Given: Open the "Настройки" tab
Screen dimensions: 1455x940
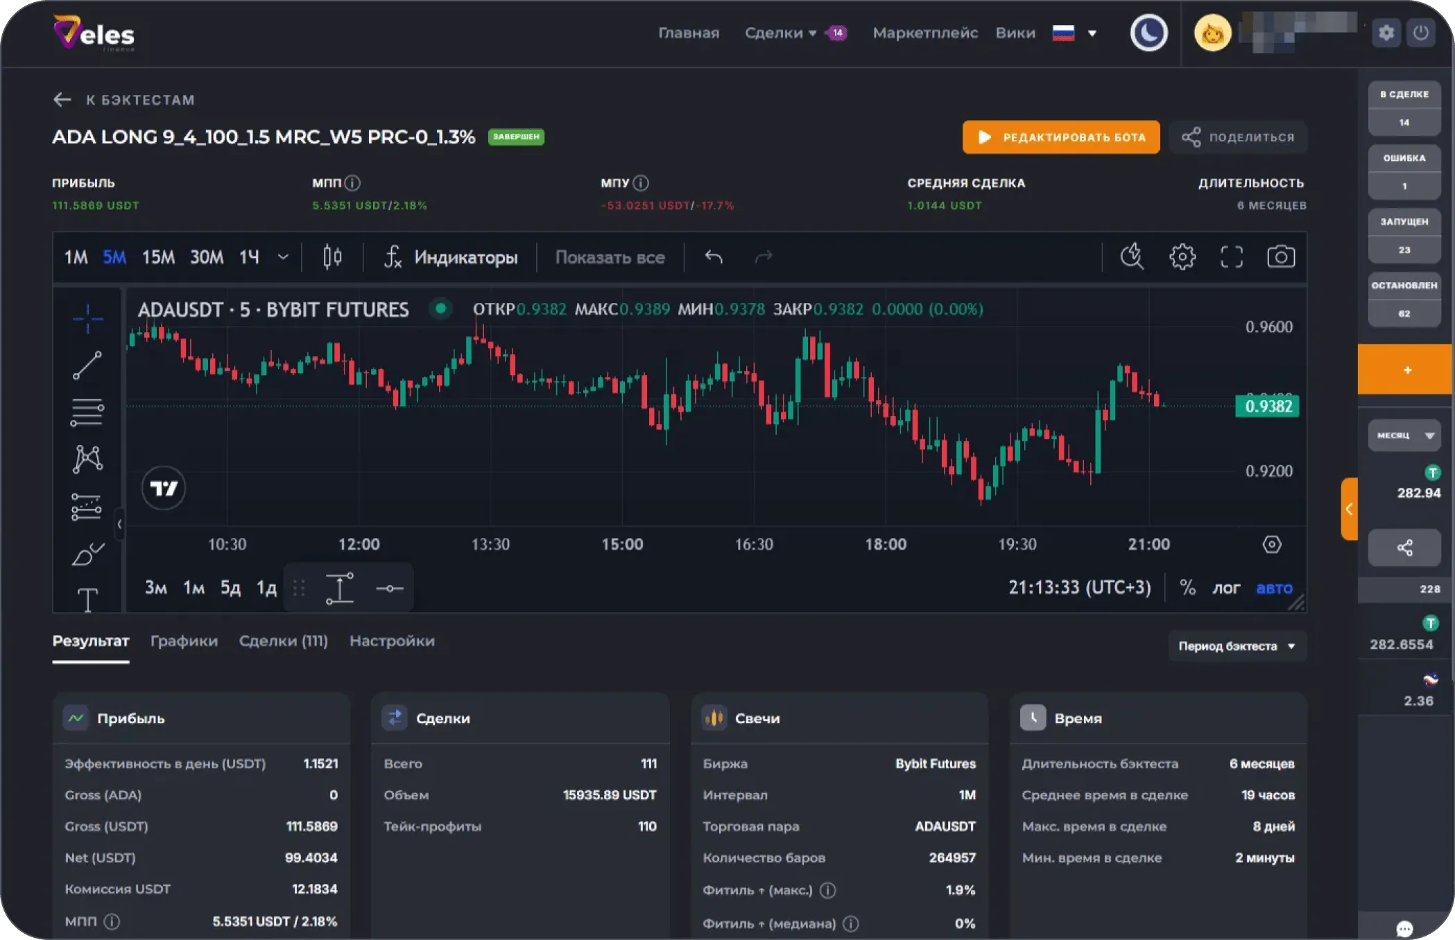Looking at the screenshot, I should pos(392,641).
